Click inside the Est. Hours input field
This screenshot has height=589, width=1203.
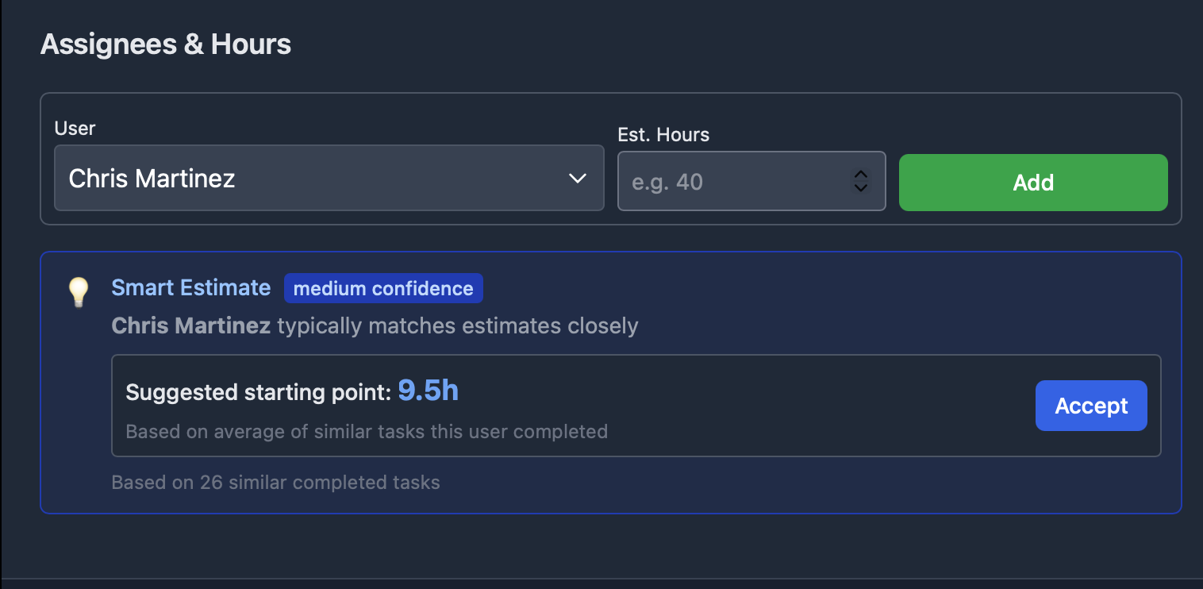[730, 181]
